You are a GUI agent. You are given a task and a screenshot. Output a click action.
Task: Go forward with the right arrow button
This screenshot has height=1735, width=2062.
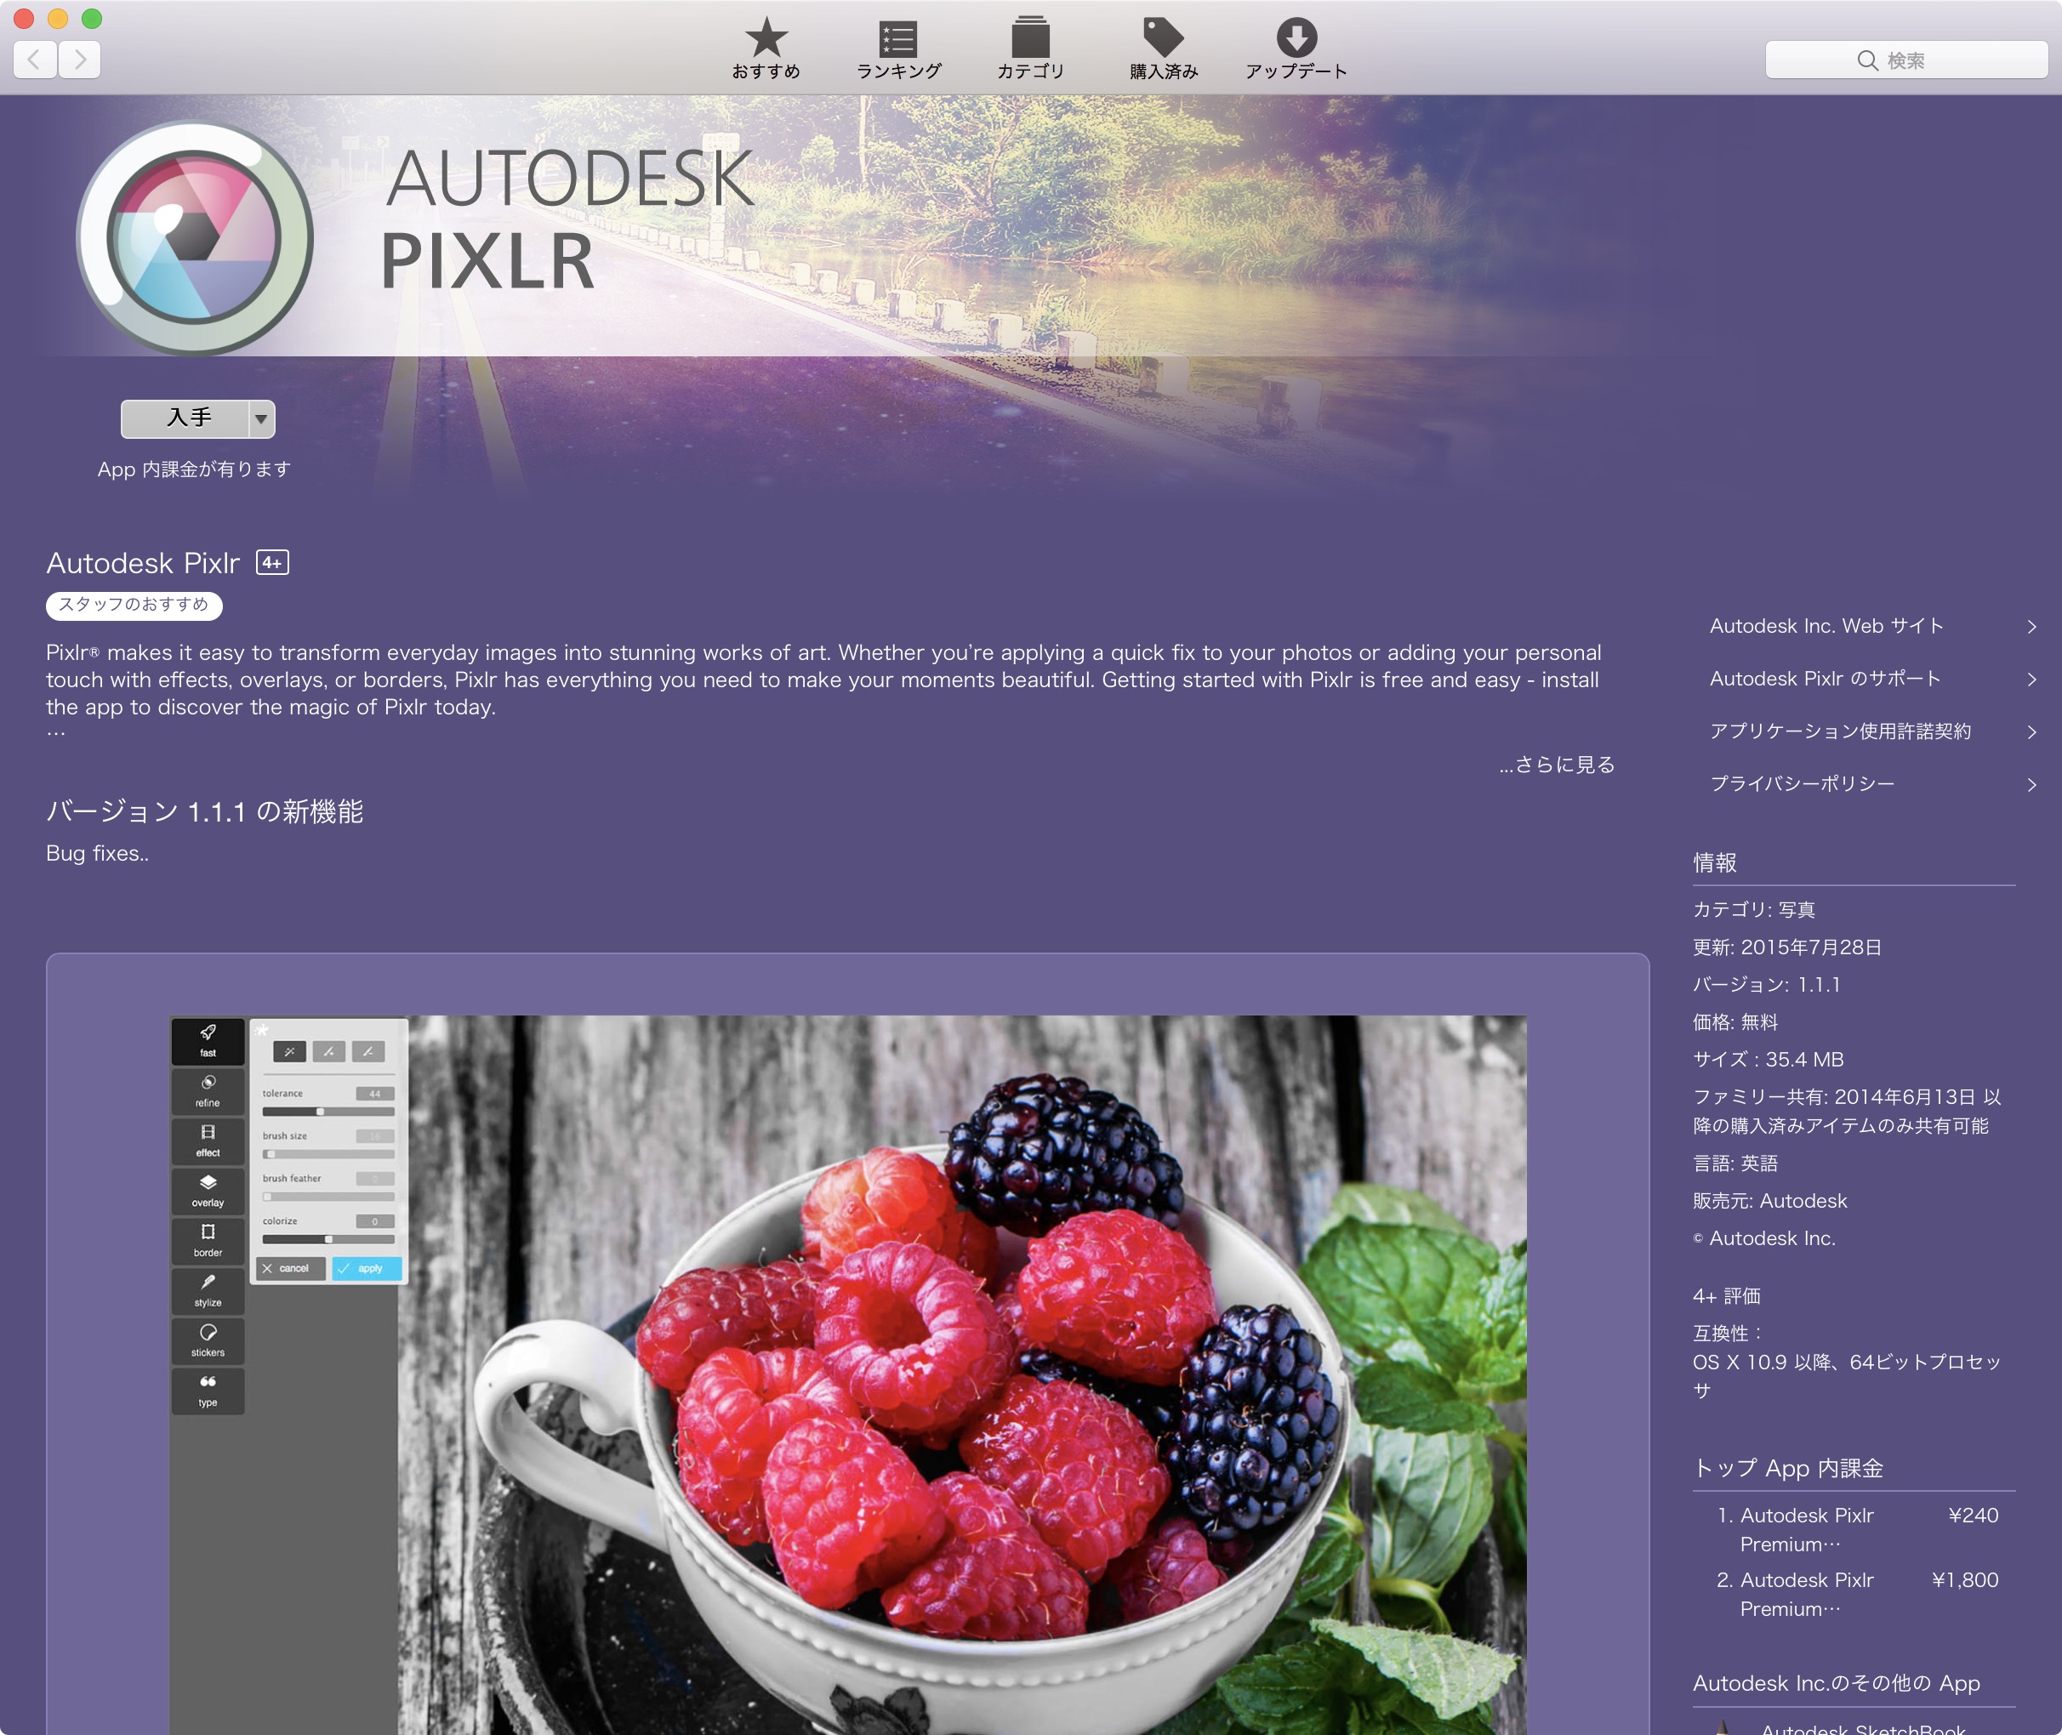click(x=80, y=60)
